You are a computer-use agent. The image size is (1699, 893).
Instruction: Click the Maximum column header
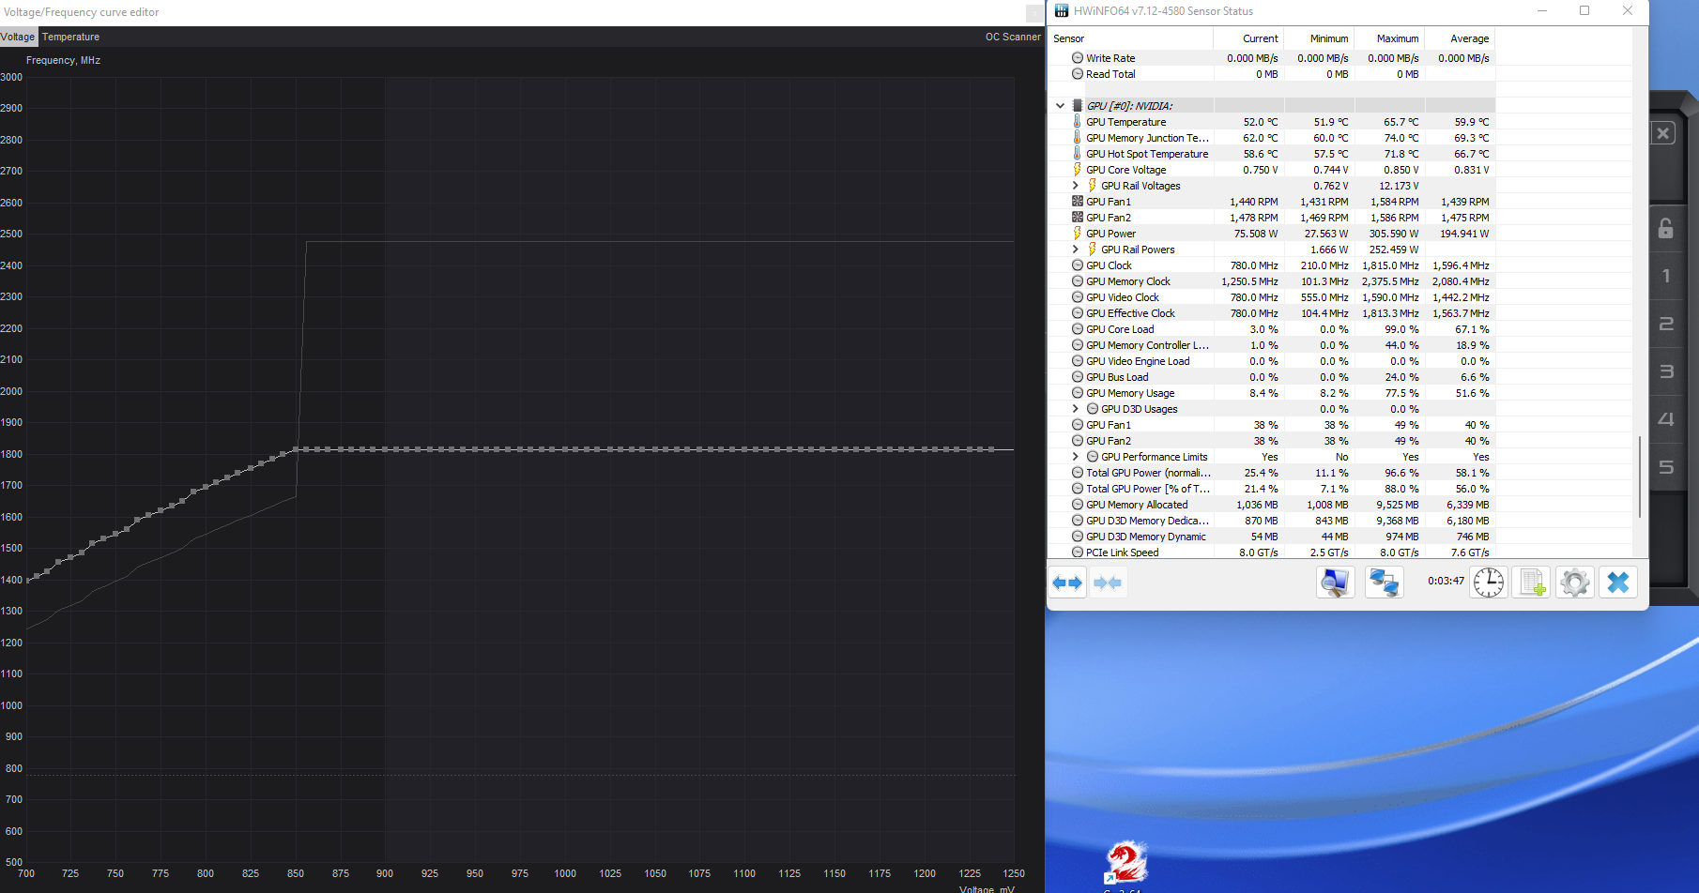(1389, 38)
